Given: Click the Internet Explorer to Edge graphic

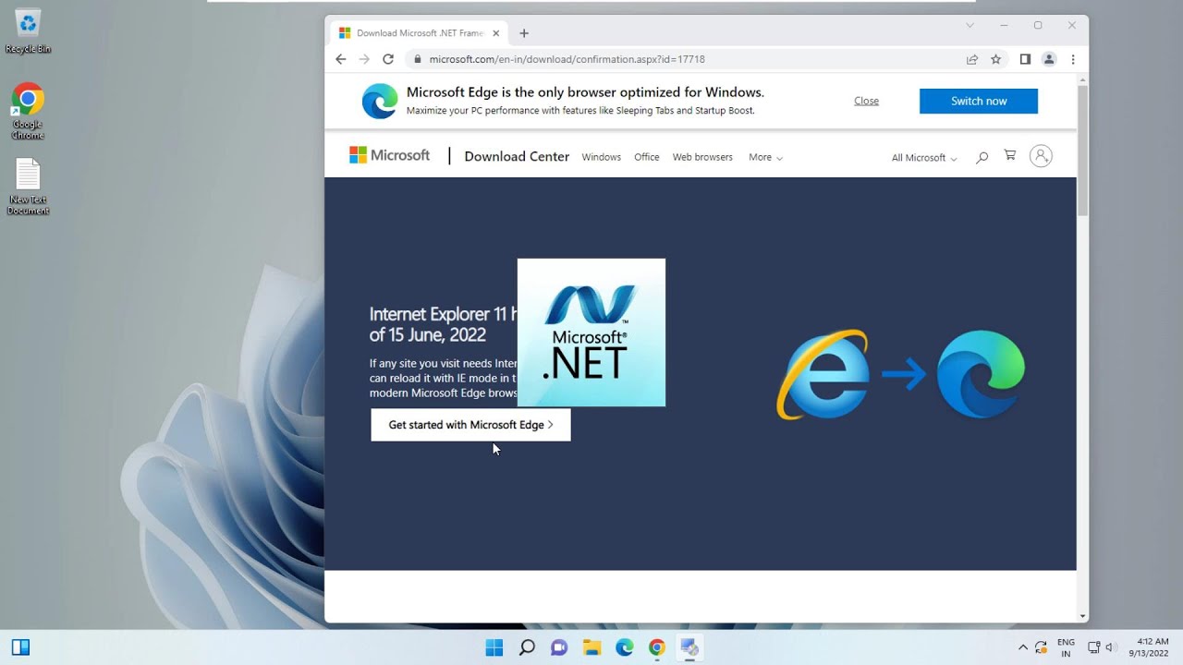Looking at the screenshot, I should (x=901, y=375).
